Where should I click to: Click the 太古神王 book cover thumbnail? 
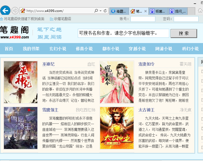117,128
